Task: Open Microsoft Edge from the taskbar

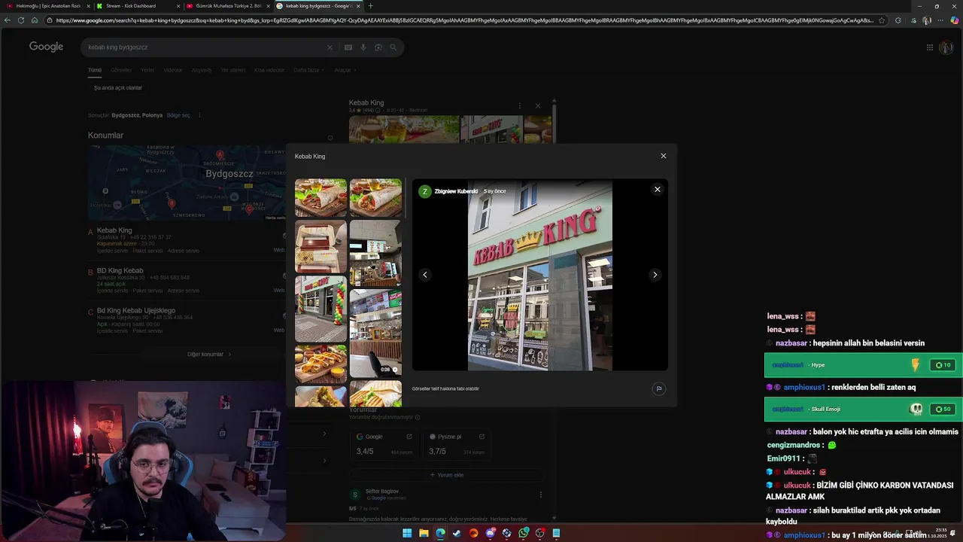Action: click(x=440, y=533)
